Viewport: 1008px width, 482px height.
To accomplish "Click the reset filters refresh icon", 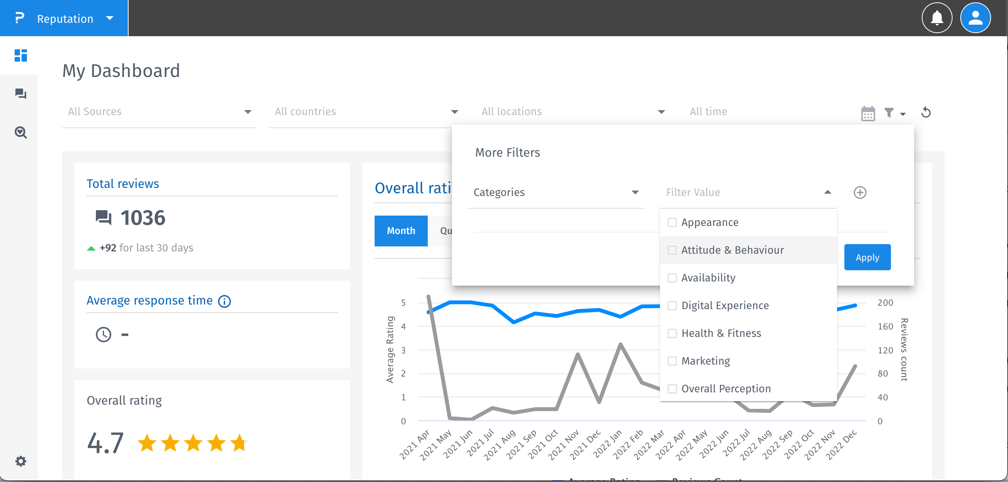I will coord(926,113).
